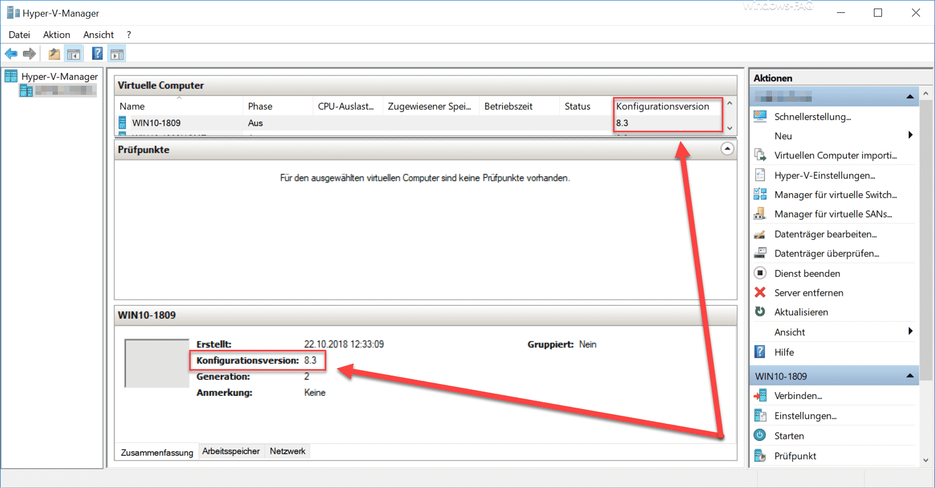The height and width of the screenshot is (488, 935).
Task: Open the Datei menu
Action: click(19, 35)
